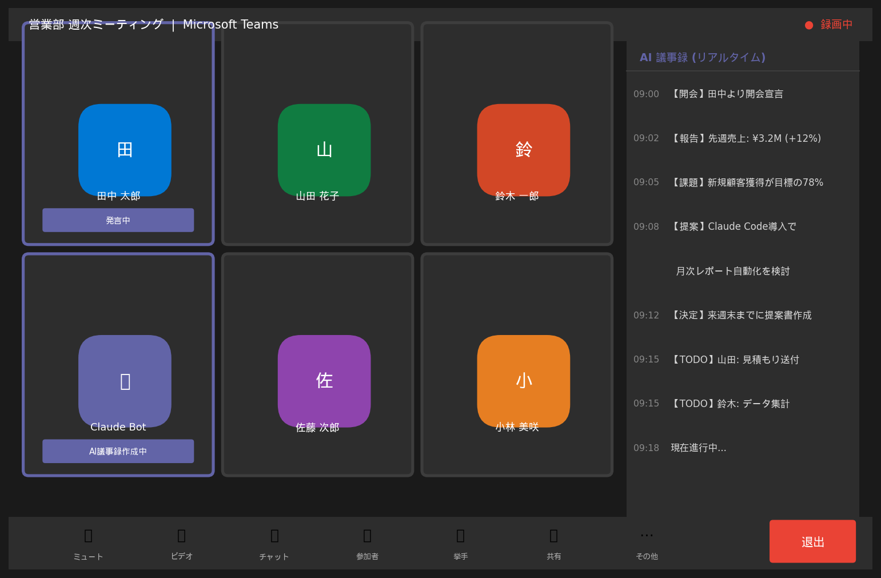This screenshot has width=881, height=578.
Task: Click the AI議事録作成中 status badge
Action: 118,451
